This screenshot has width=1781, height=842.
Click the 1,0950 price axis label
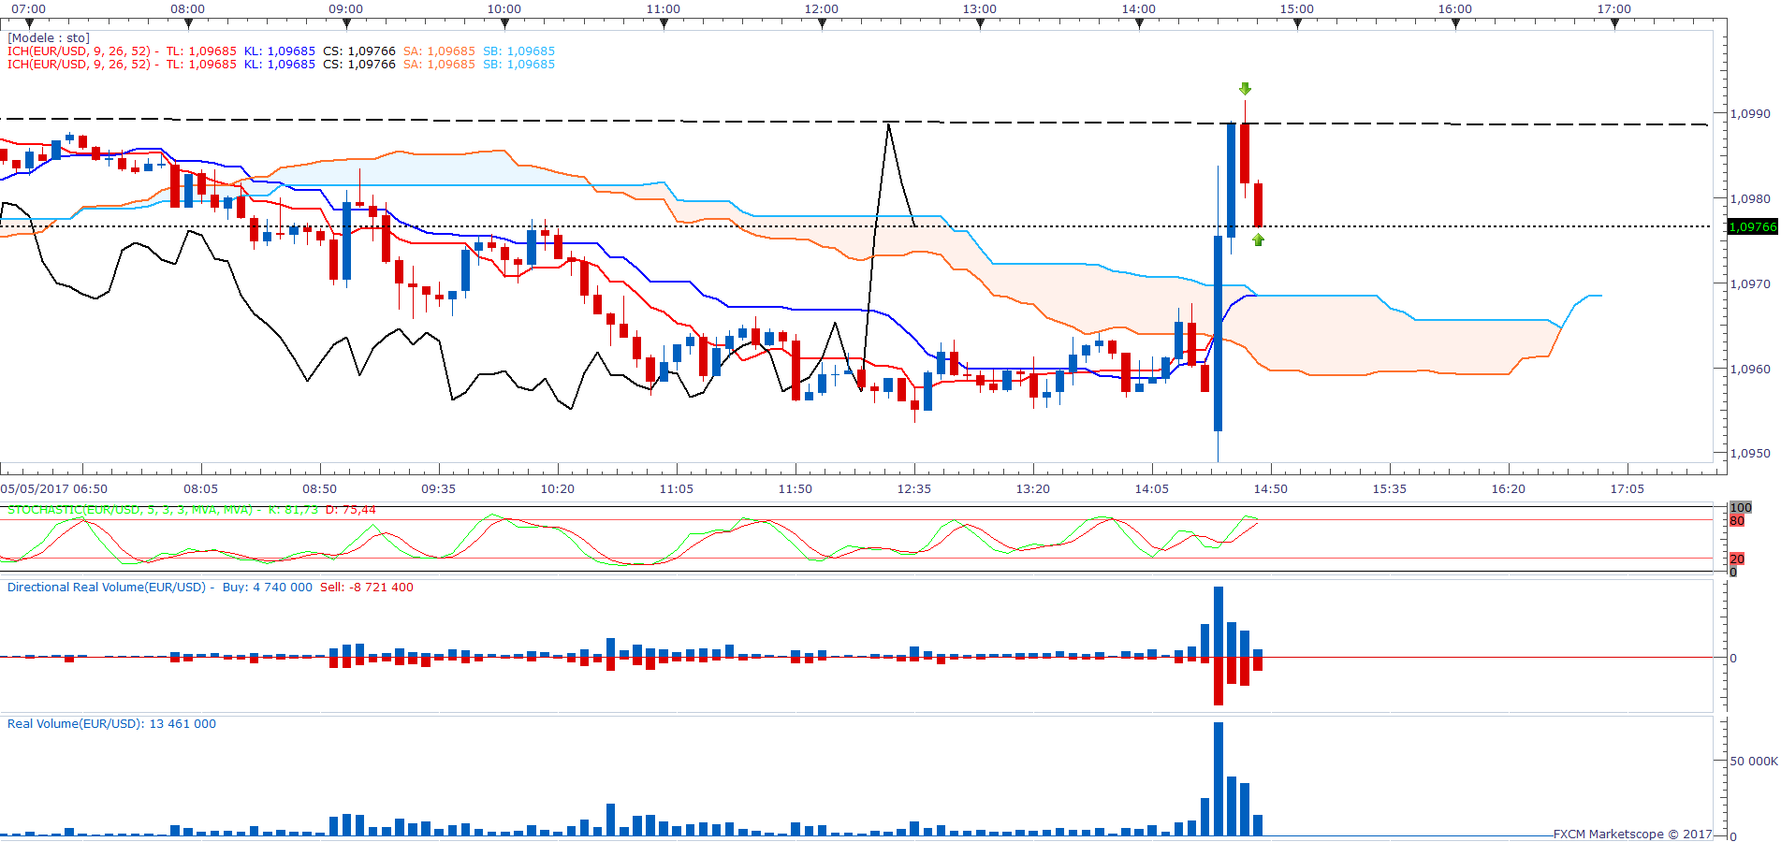tap(1750, 454)
